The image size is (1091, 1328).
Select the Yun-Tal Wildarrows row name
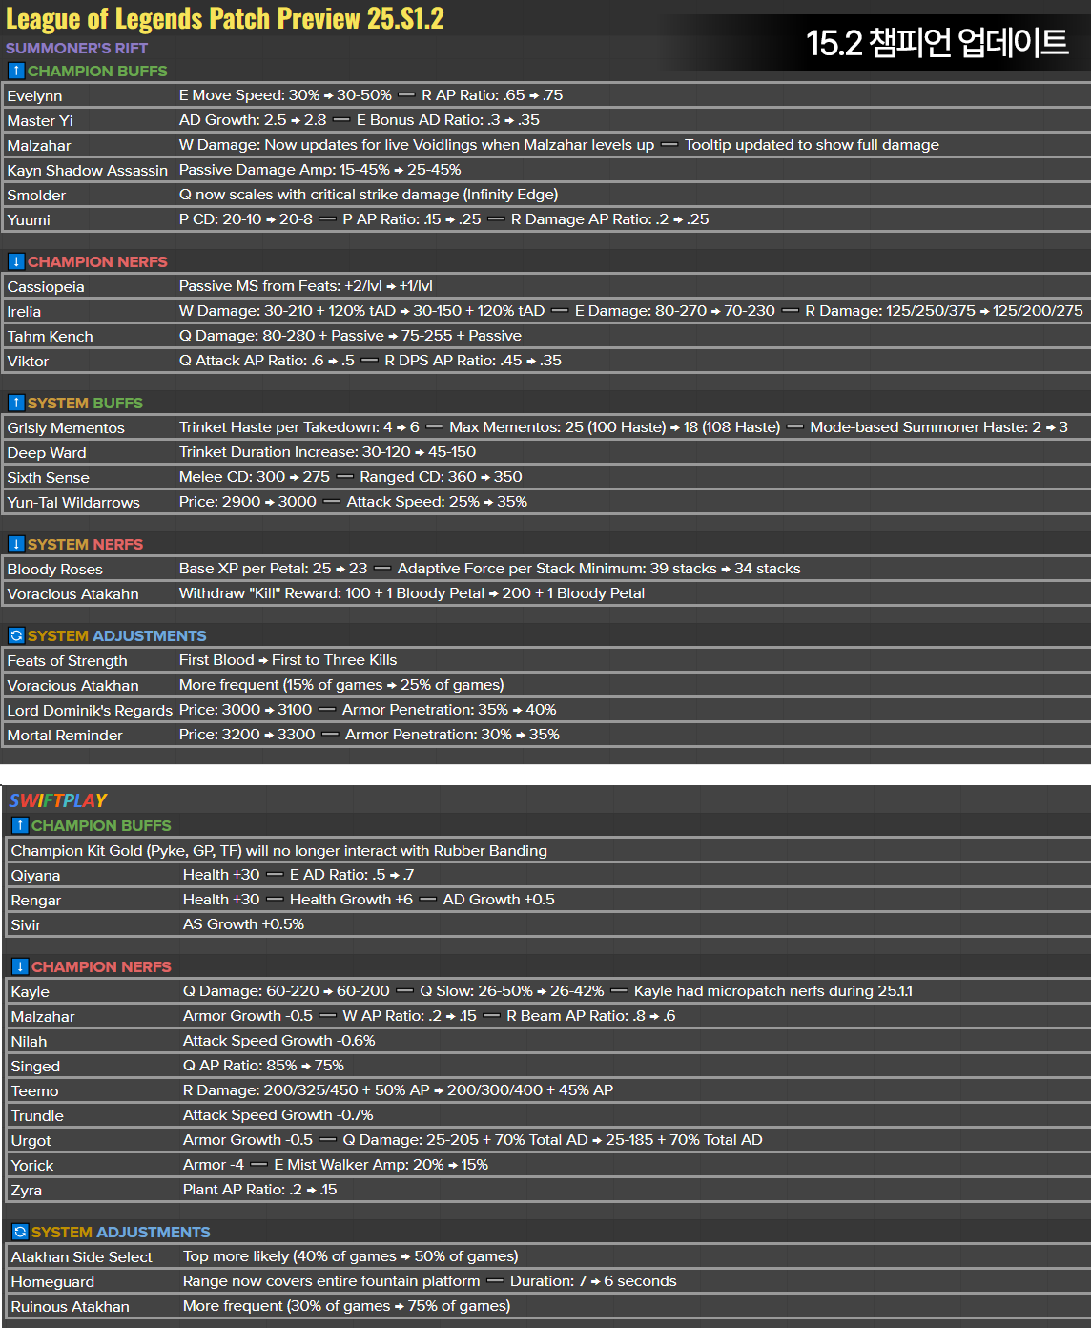click(x=73, y=502)
